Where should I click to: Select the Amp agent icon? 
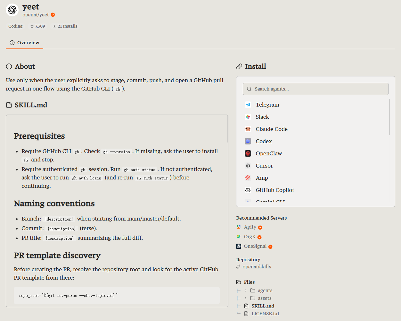pos(248,178)
